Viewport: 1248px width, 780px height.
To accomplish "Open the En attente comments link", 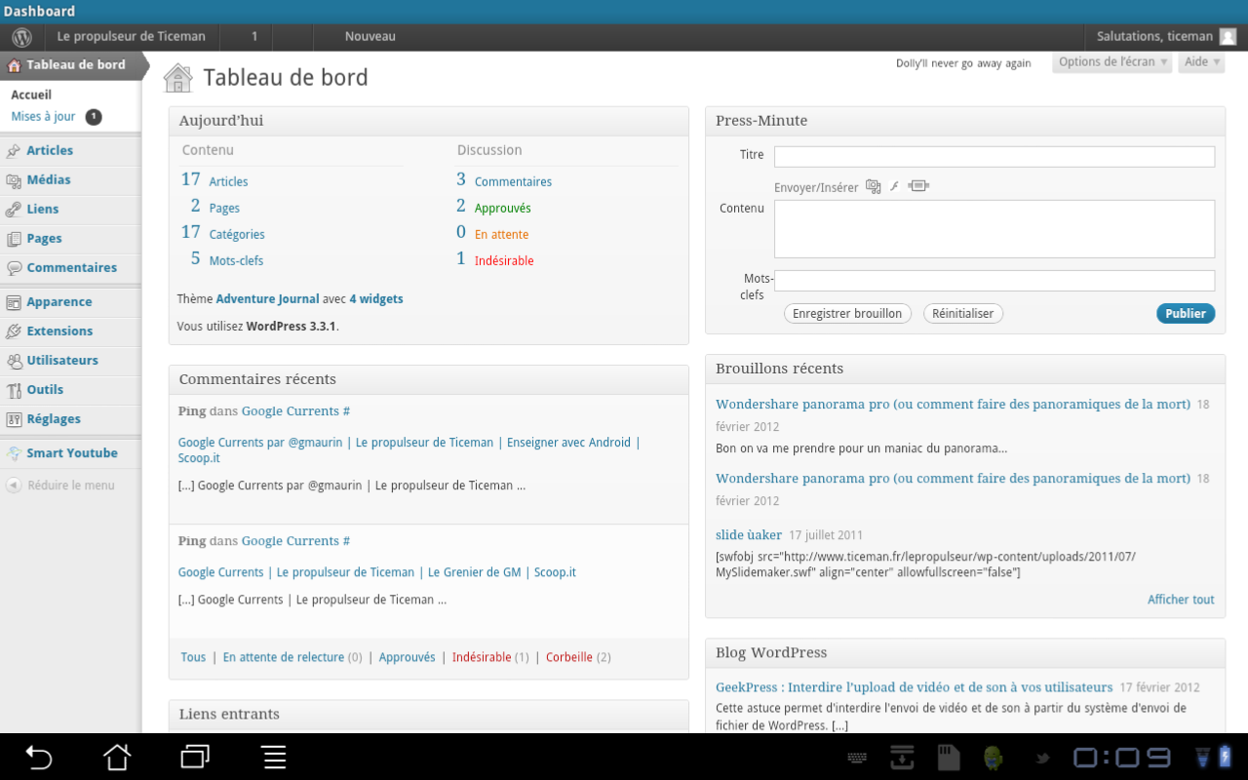I will point(501,234).
